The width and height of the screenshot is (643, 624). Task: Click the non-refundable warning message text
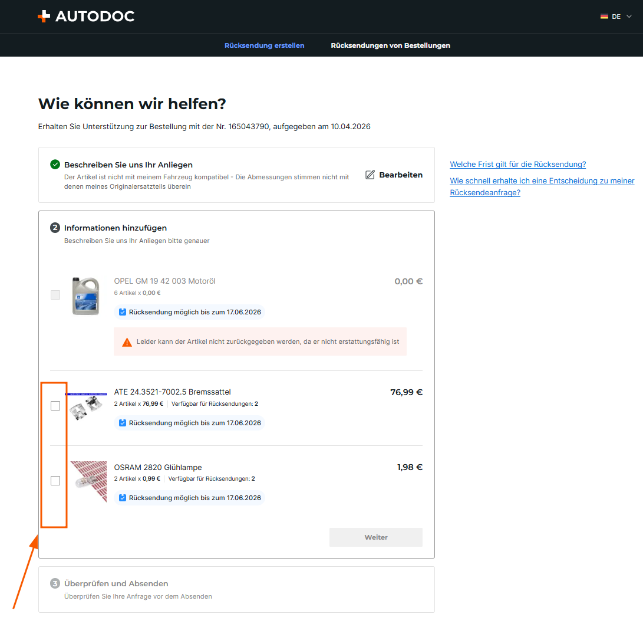pos(268,341)
